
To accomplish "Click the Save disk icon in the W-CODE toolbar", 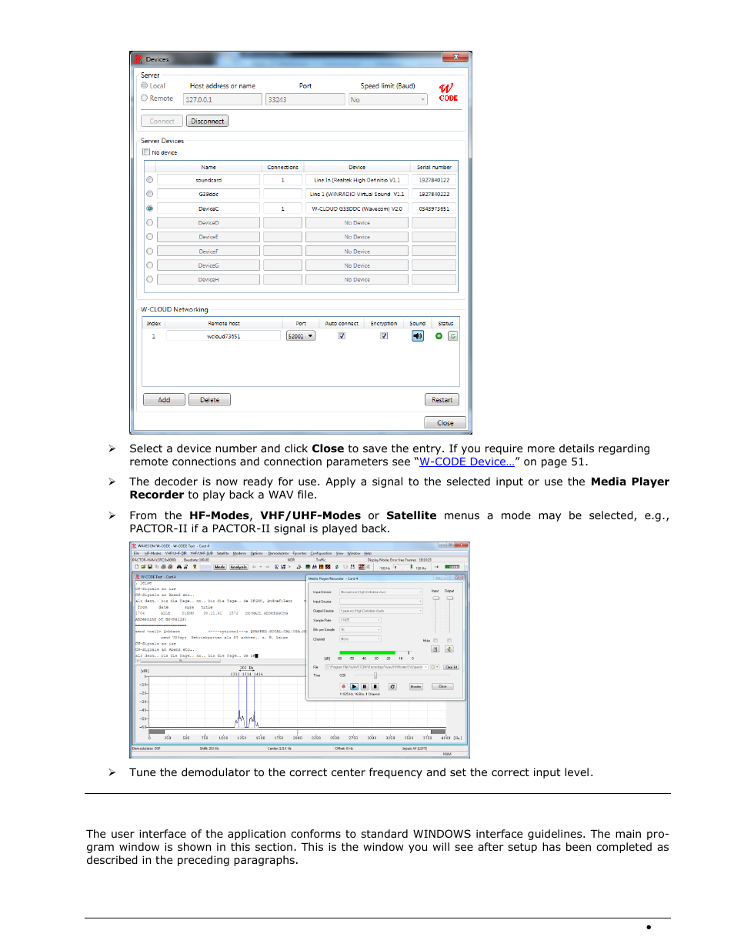I will [150, 567].
